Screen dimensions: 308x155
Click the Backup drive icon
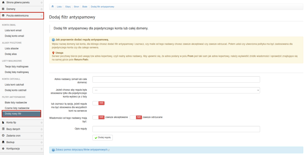coord(3,142)
